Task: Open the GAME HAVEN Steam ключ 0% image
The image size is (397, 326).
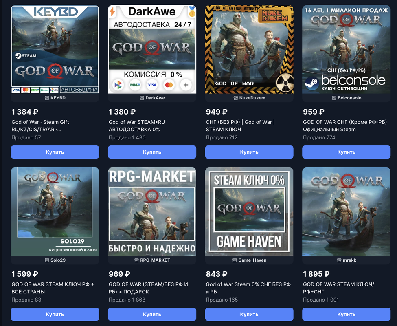Action: pyautogui.click(x=249, y=211)
